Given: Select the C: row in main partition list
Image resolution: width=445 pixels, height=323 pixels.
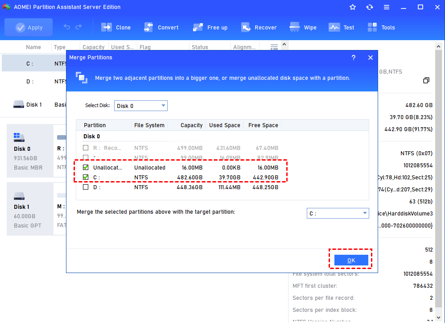Looking at the screenshot, I should tap(34, 64).
